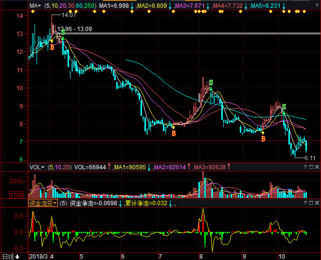Open the VOL indicator dropdown
321x260 pixels.
coord(36,167)
